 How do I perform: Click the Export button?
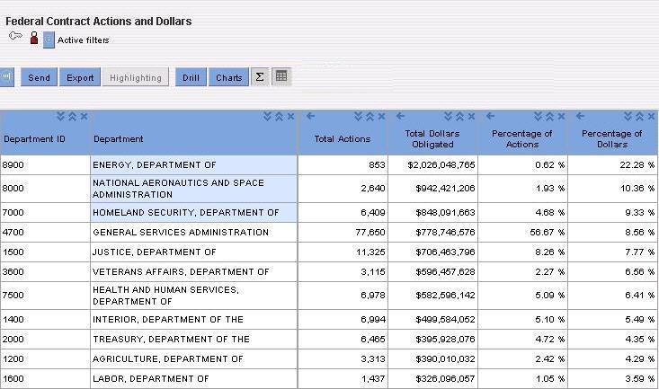point(80,77)
